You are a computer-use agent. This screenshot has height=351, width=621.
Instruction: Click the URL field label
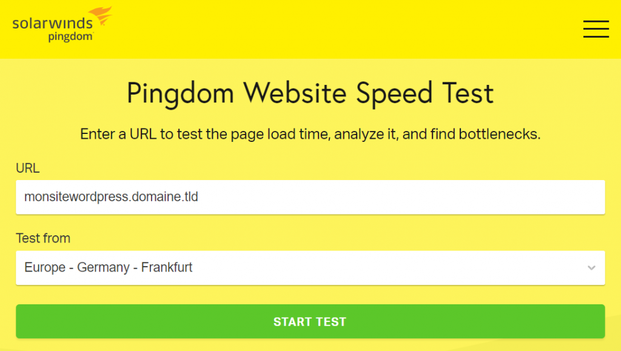(x=28, y=168)
